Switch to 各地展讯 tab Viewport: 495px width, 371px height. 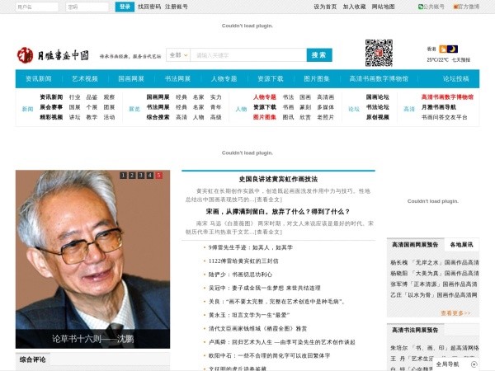coord(461,245)
